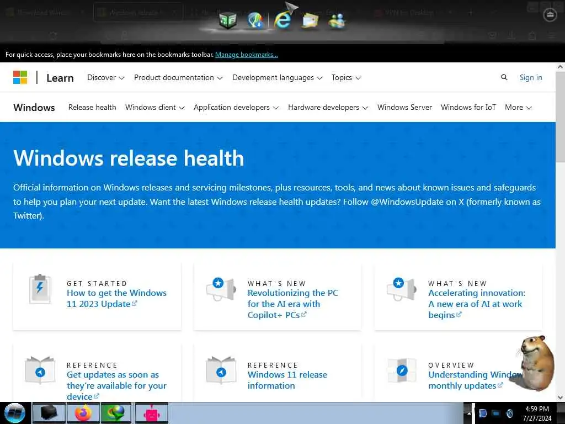The height and width of the screenshot is (424, 565).
Task: Click the megaphone icon beside Accelerating innovation
Action: point(402,289)
